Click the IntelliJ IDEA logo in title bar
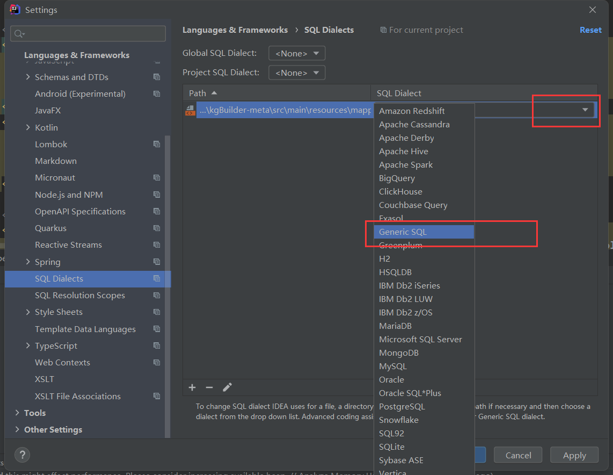This screenshot has height=475, width=613. [15, 9]
